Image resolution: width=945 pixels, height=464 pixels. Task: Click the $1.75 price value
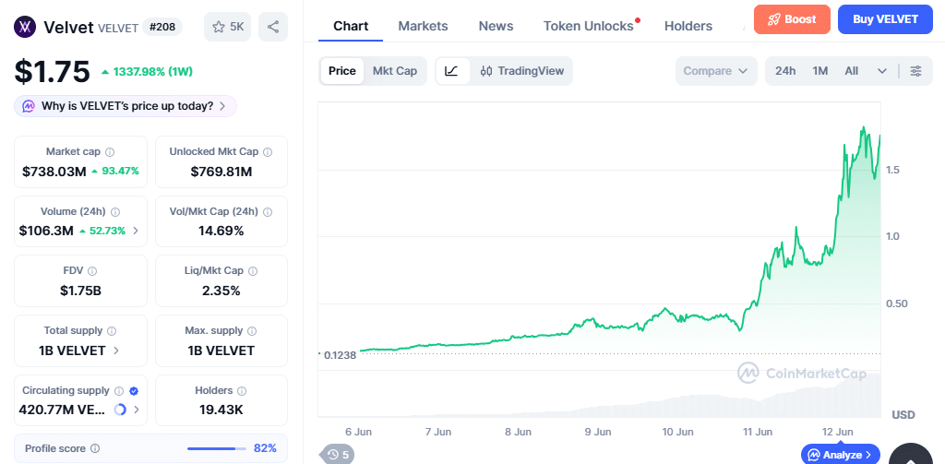pos(53,72)
